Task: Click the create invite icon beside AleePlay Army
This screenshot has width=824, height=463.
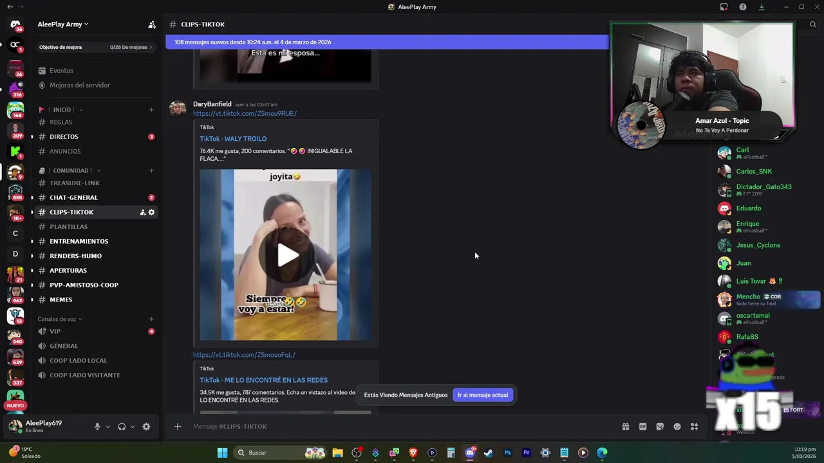Action: (x=152, y=24)
